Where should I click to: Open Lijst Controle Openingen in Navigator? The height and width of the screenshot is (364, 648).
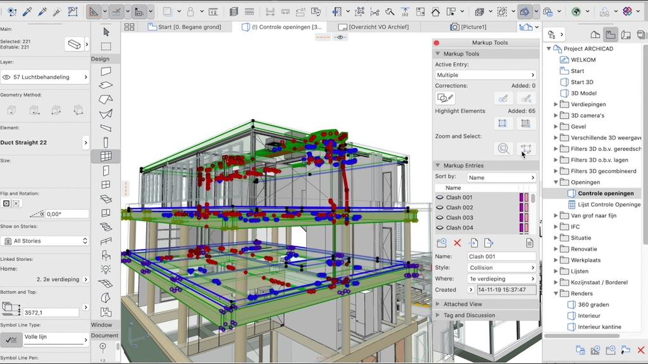604,204
